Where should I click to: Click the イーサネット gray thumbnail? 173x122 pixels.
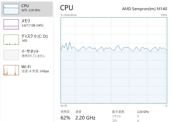[x=11, y=55]
